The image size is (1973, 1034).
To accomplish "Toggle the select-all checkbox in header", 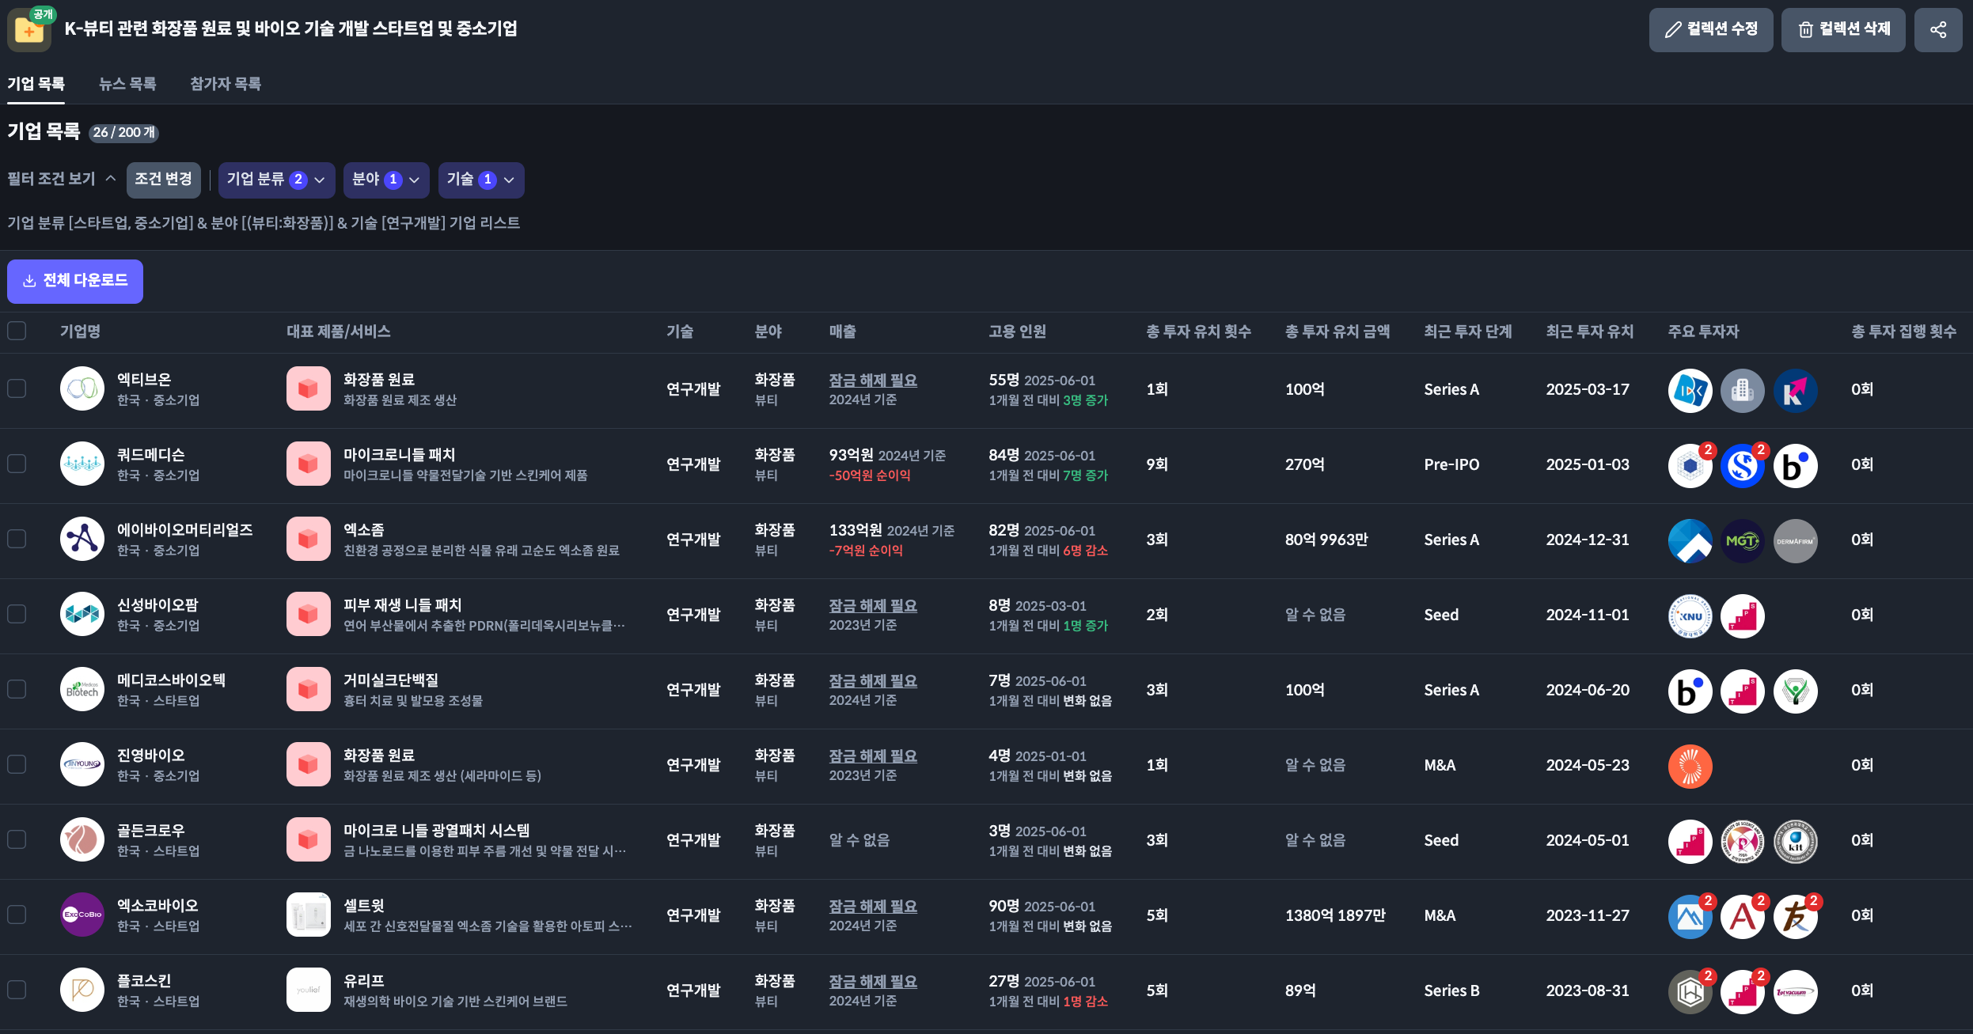I will (17, 331).
